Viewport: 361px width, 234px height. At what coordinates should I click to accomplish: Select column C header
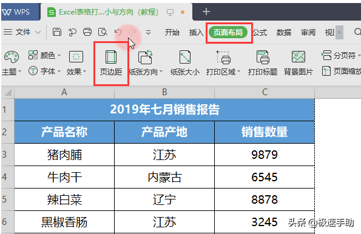(265, 93)
